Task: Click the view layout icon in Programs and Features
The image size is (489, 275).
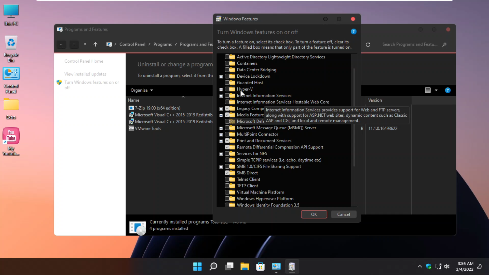Action: click(428, 90)
